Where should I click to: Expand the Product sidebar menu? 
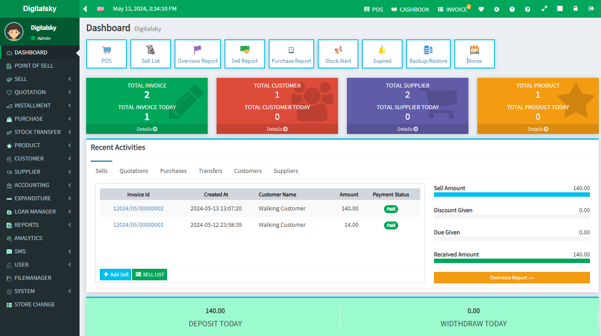tap(40, 145)
